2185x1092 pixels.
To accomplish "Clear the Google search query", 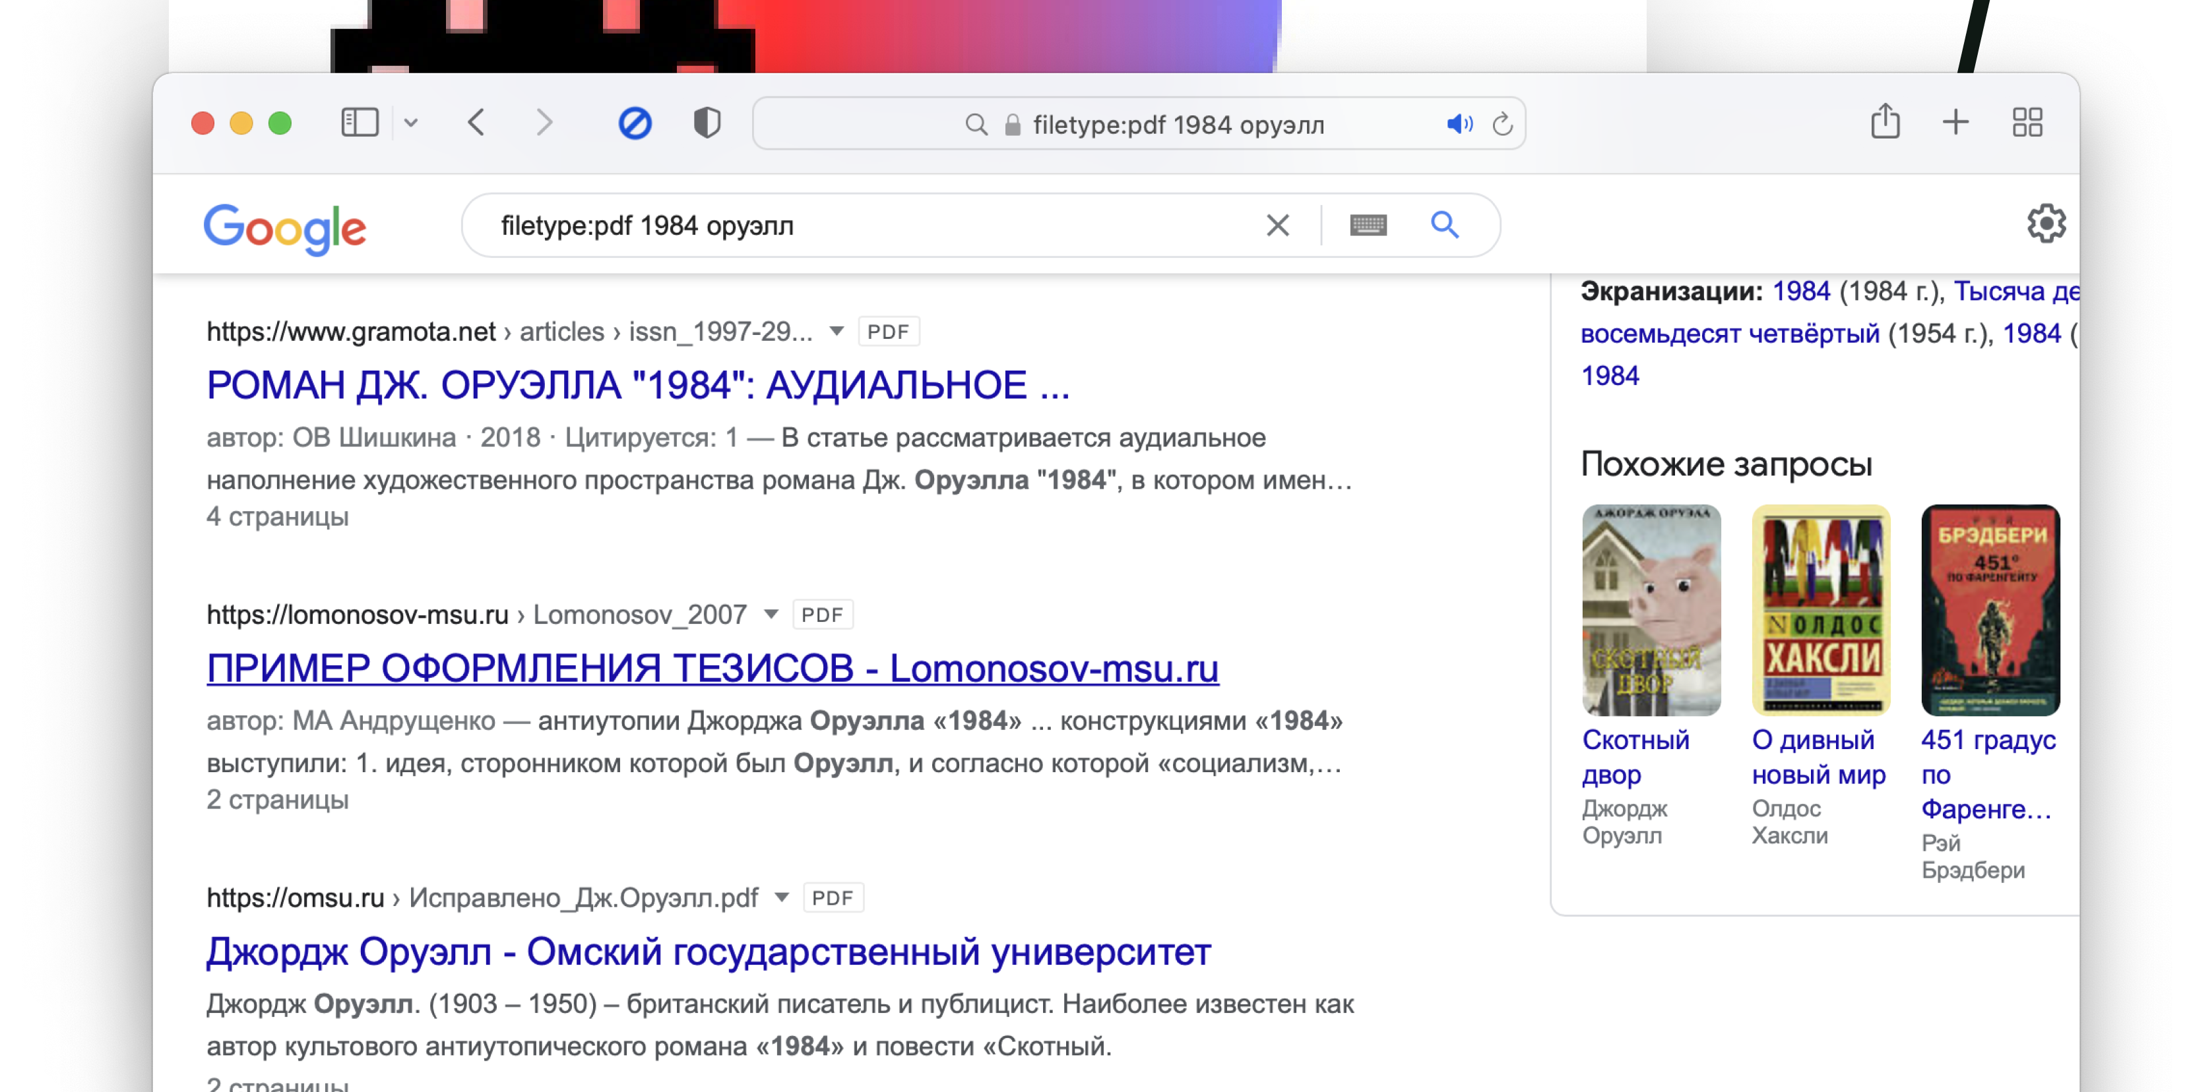I will (1277, 226).
